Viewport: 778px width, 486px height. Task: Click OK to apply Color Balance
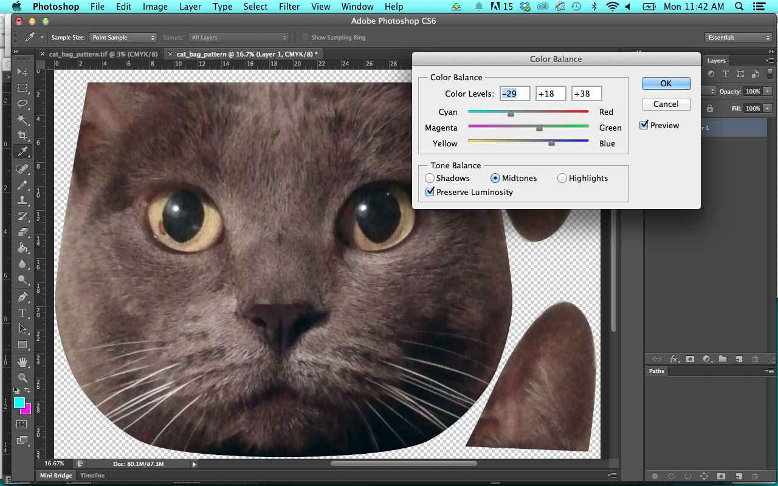(666, 83)
